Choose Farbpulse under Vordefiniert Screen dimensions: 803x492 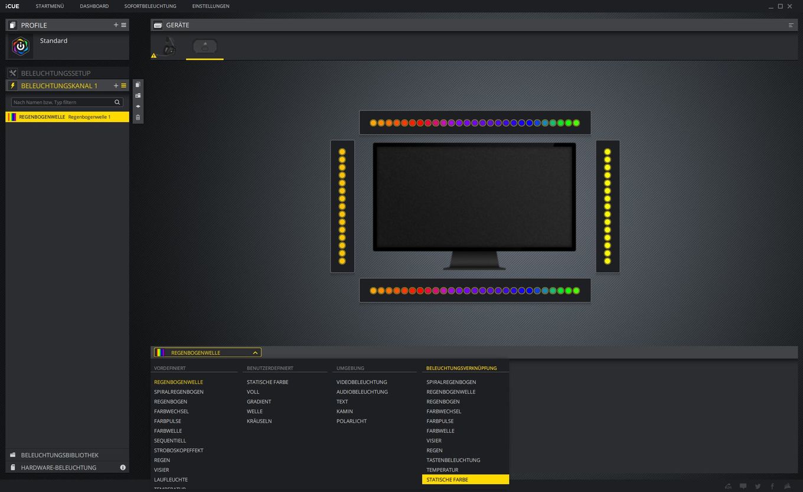tap(168, 421)
